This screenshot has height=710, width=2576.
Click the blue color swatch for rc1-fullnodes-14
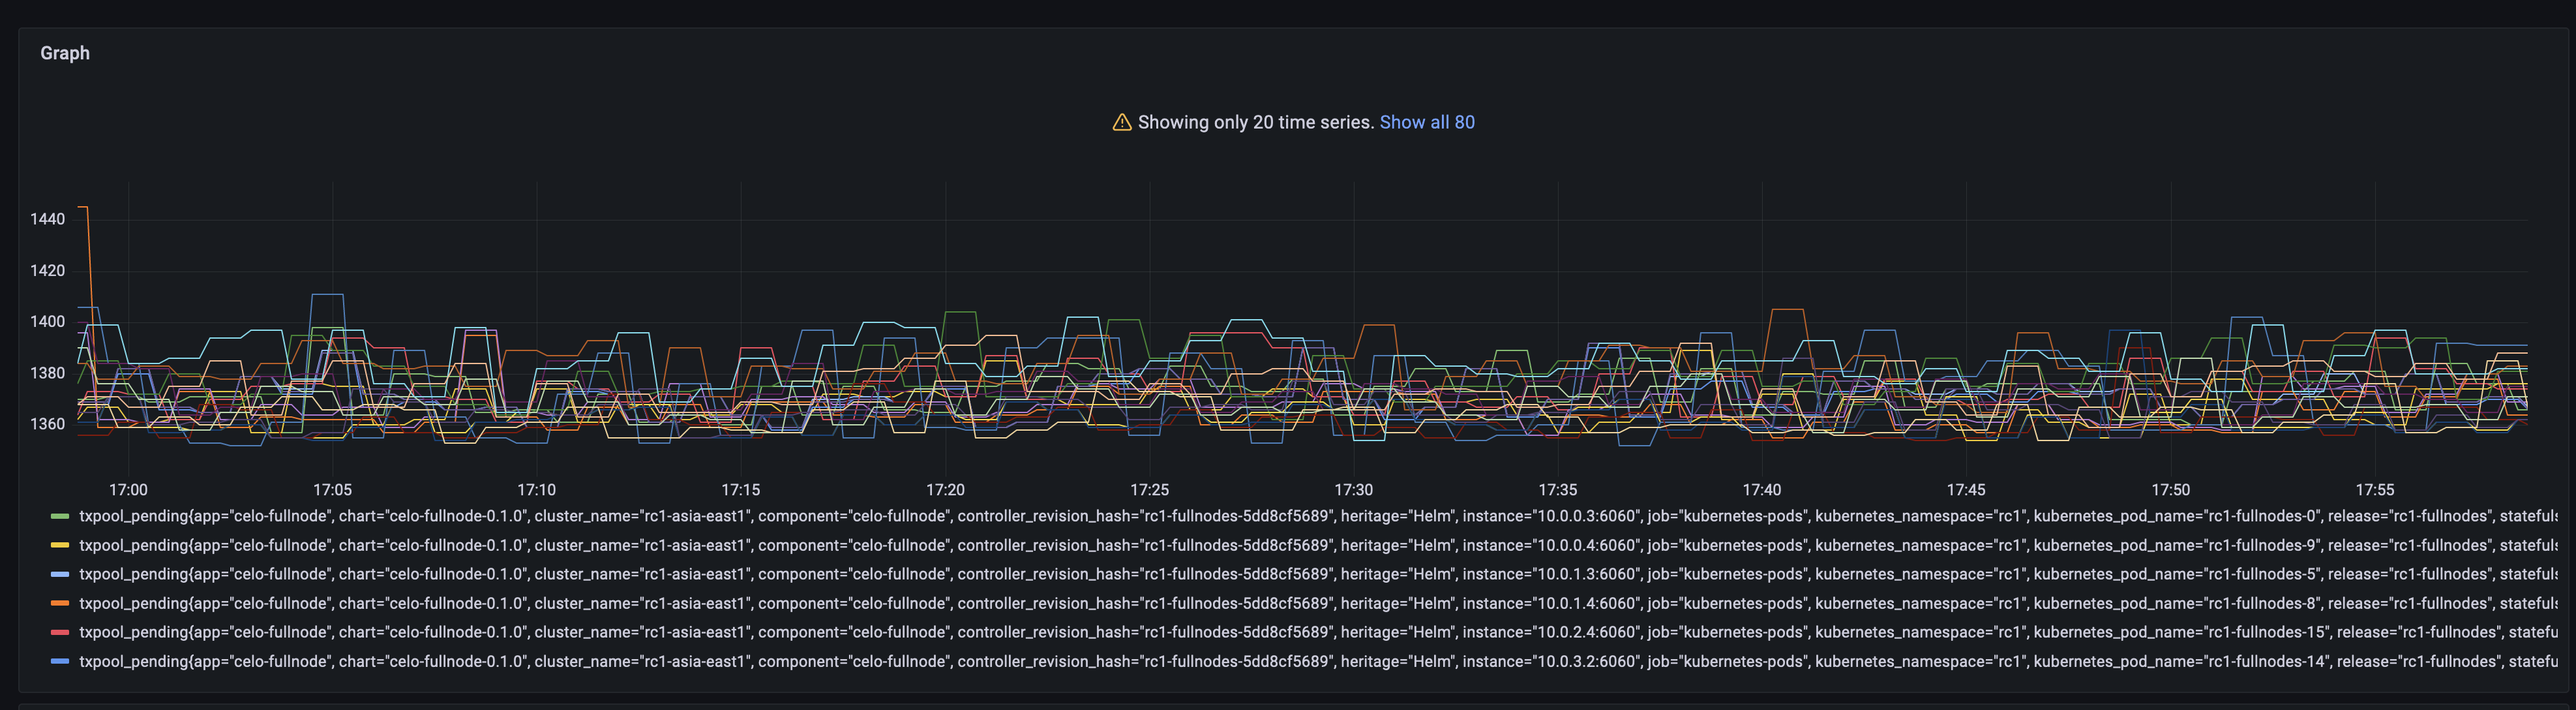click(x=60, y=662)
